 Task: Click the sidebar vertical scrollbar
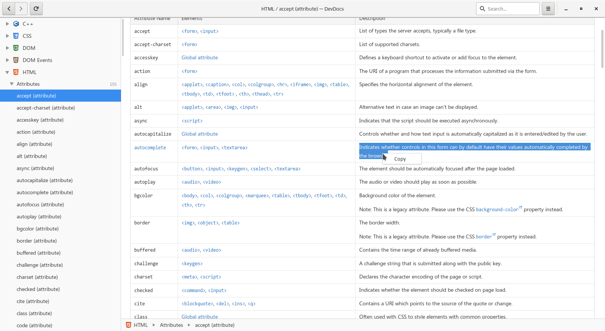point(123,37)
